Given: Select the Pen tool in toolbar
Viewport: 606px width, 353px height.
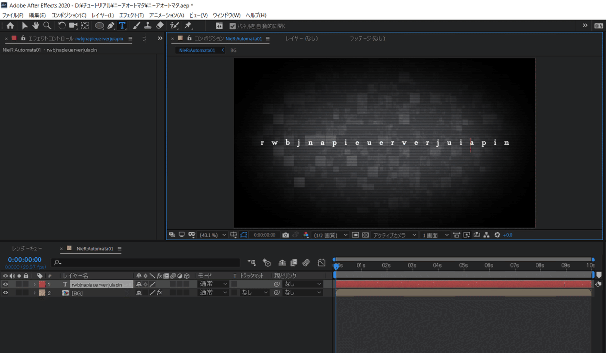Looking at the screenshot, I should 111,25.
